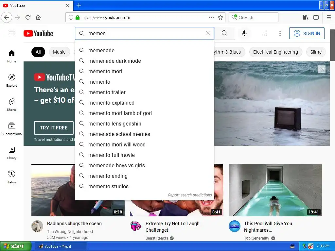335x251 pixels.
Task: Open the Windows Start button
Action: 15,246
